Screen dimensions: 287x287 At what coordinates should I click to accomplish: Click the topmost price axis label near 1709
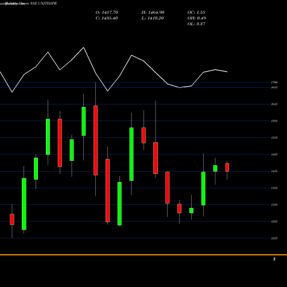[274, 82]
